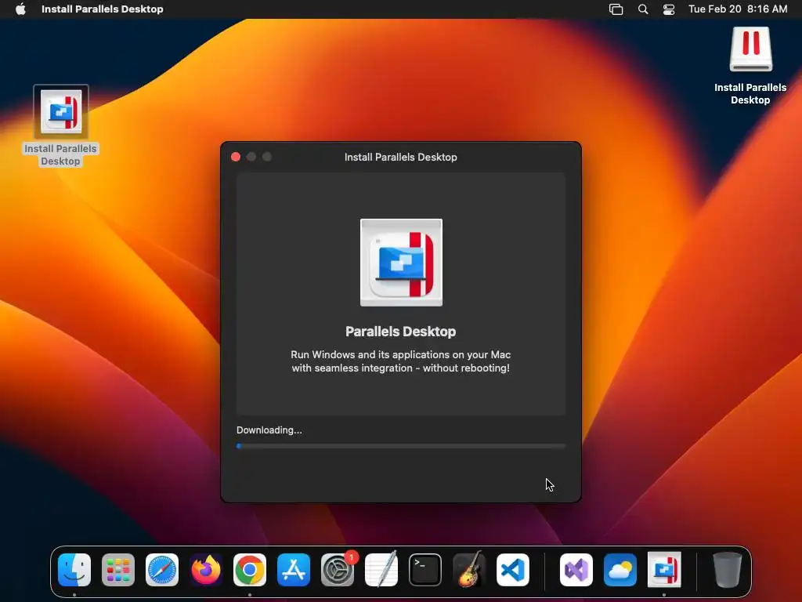The width and height of the screenshot is (802, 602).
Task: Open Google Chrome in the dock
Action: click(250, 570)
